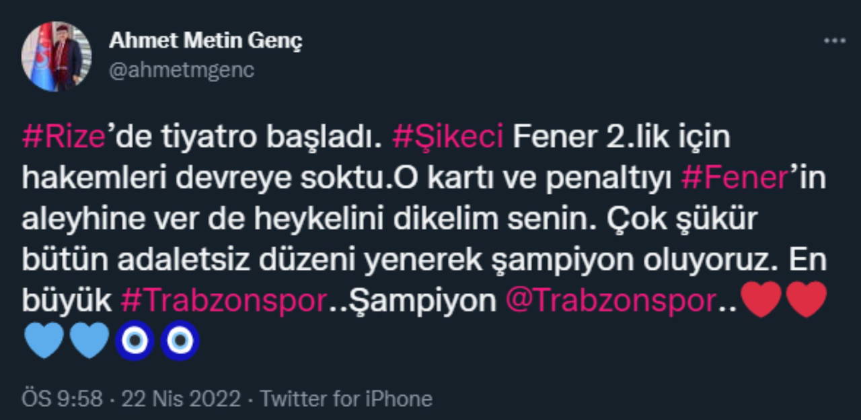Click the 22 Nis 2022 date
861x420 pixels.
(180, 398)
